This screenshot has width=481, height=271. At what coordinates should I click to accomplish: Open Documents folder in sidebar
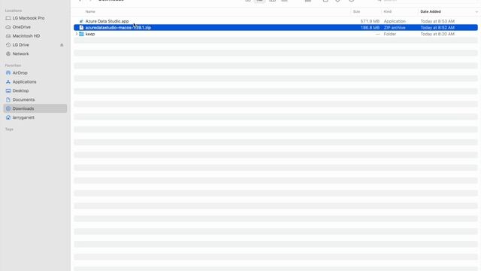tap(23, 99)
